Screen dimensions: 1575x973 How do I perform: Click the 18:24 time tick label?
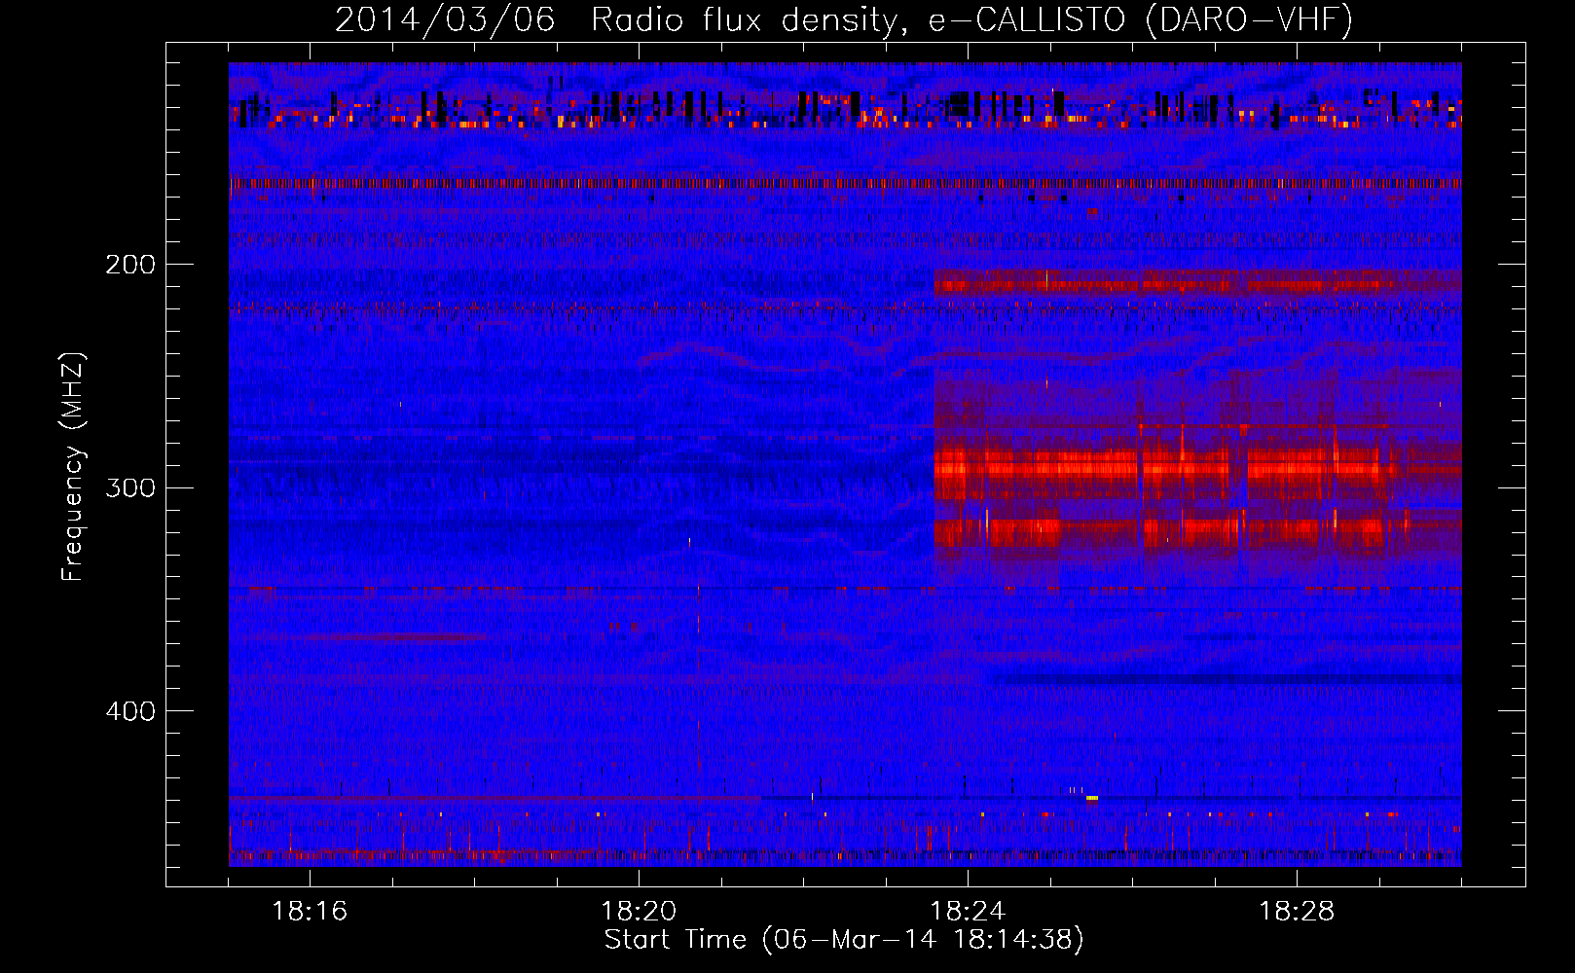pos(968,912)
